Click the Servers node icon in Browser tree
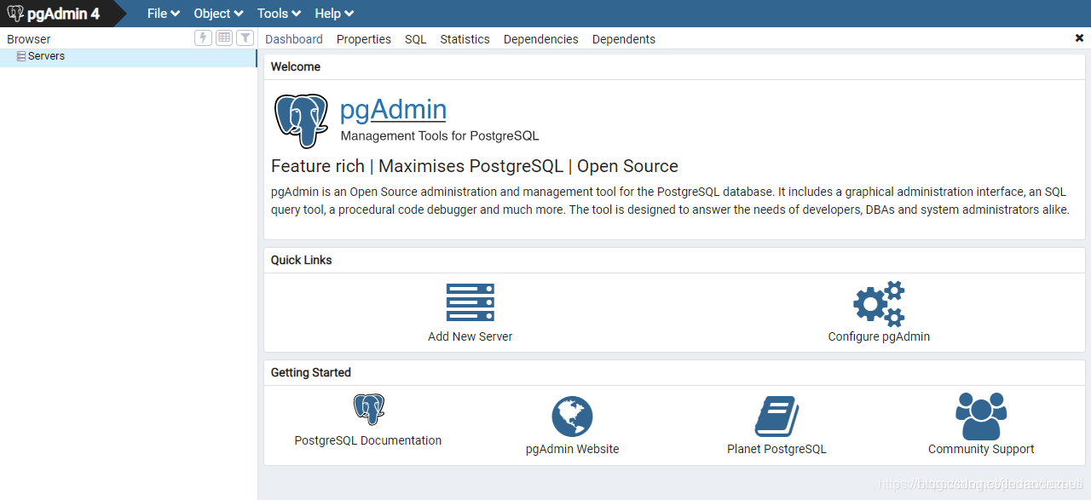Viewport: 1091px width, 500px height. coord(21,56)
